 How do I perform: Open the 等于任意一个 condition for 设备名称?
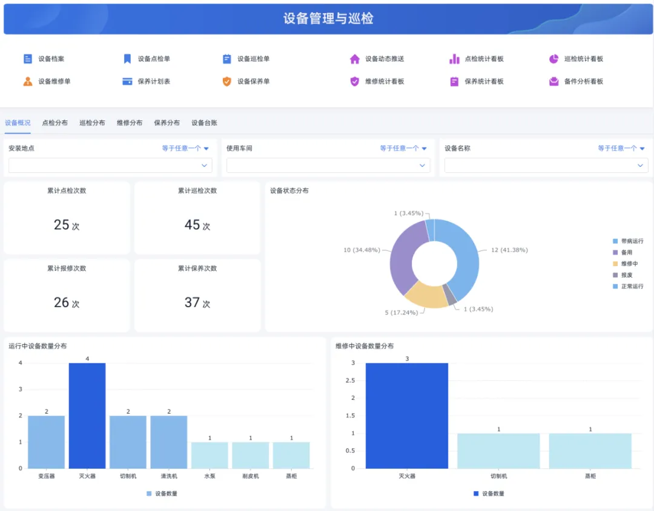coord(621,148)
